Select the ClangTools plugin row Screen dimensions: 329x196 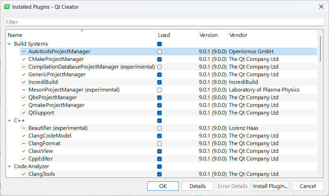tap(168, 174)
